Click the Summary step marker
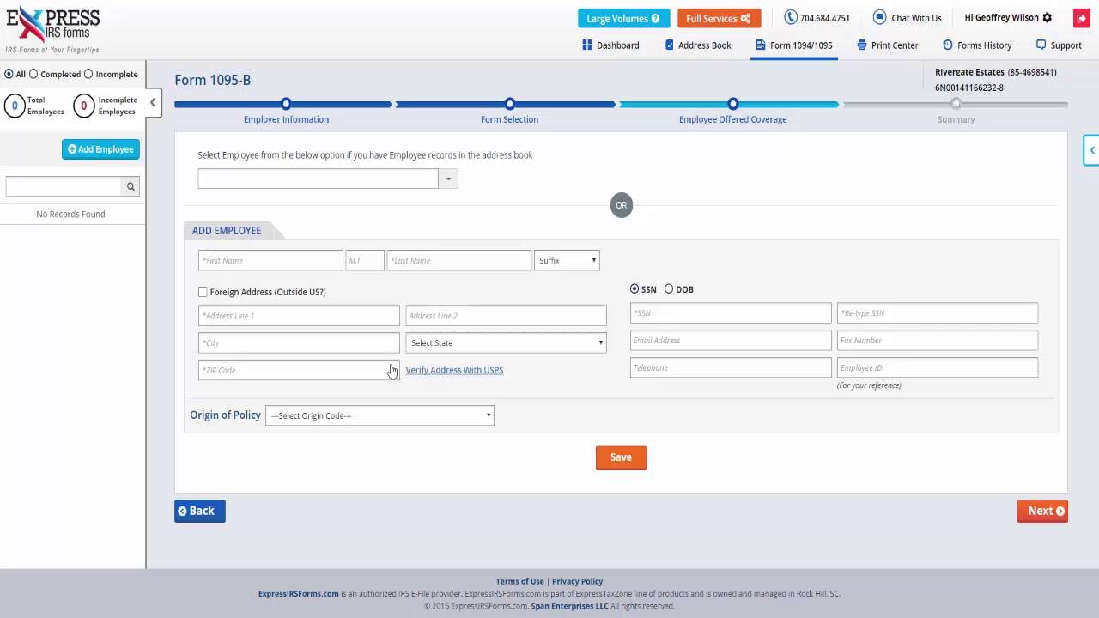Image resolution: width=1099 pixels, height=618 pixels. (956, 104)
